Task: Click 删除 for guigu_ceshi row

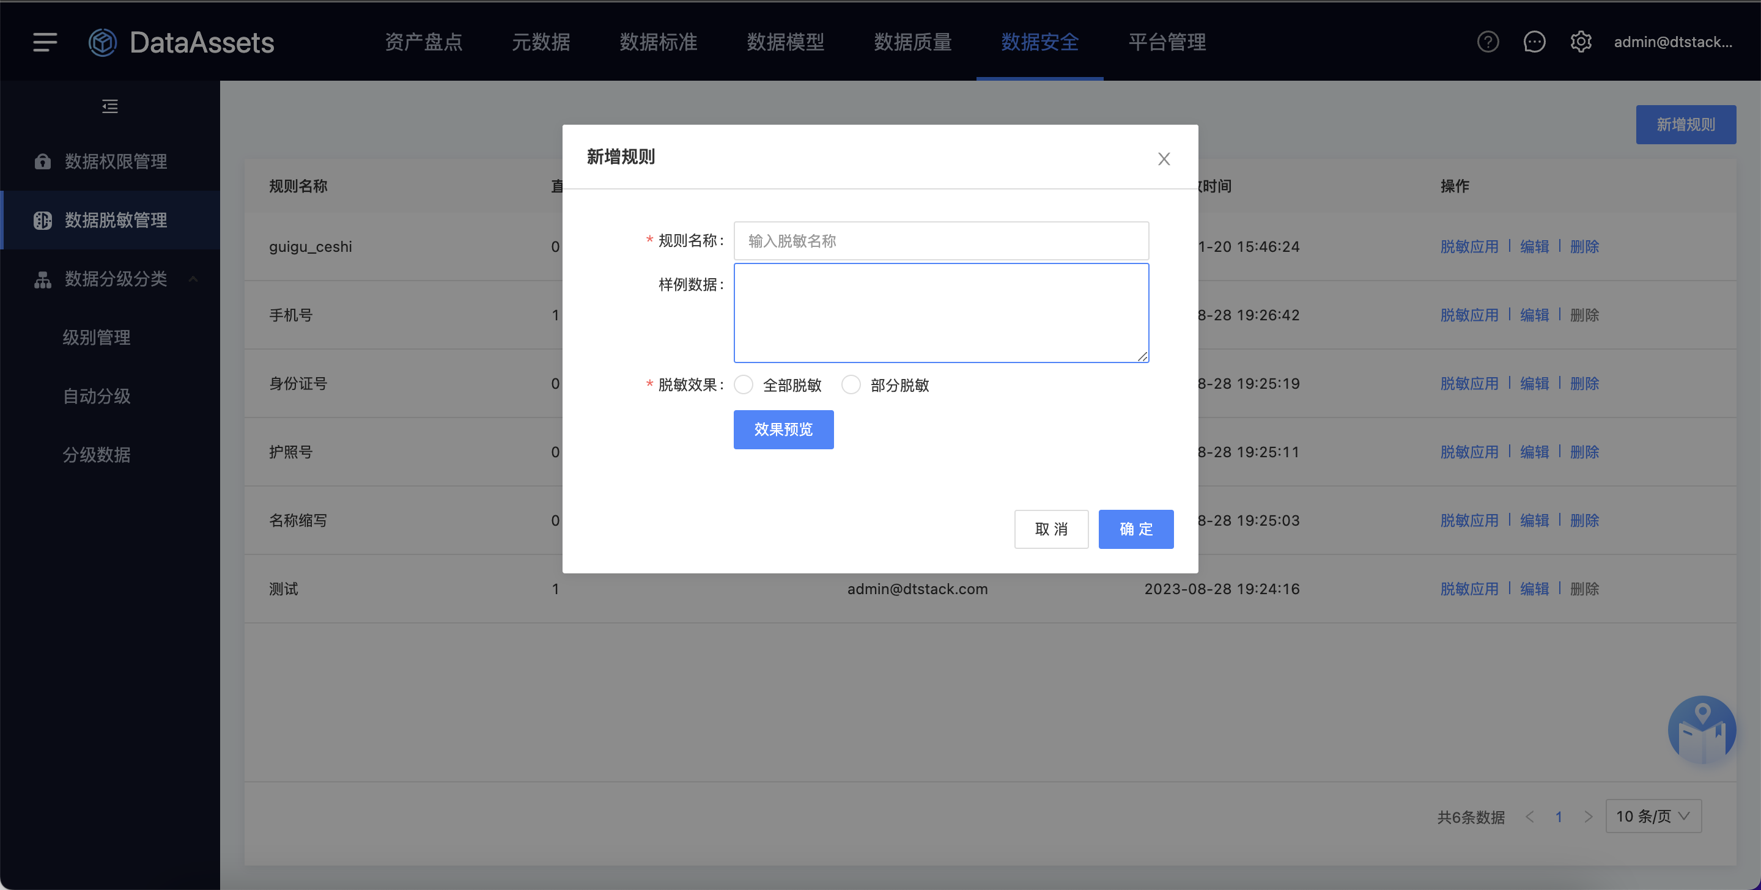Action: (x=1585, y=247)
